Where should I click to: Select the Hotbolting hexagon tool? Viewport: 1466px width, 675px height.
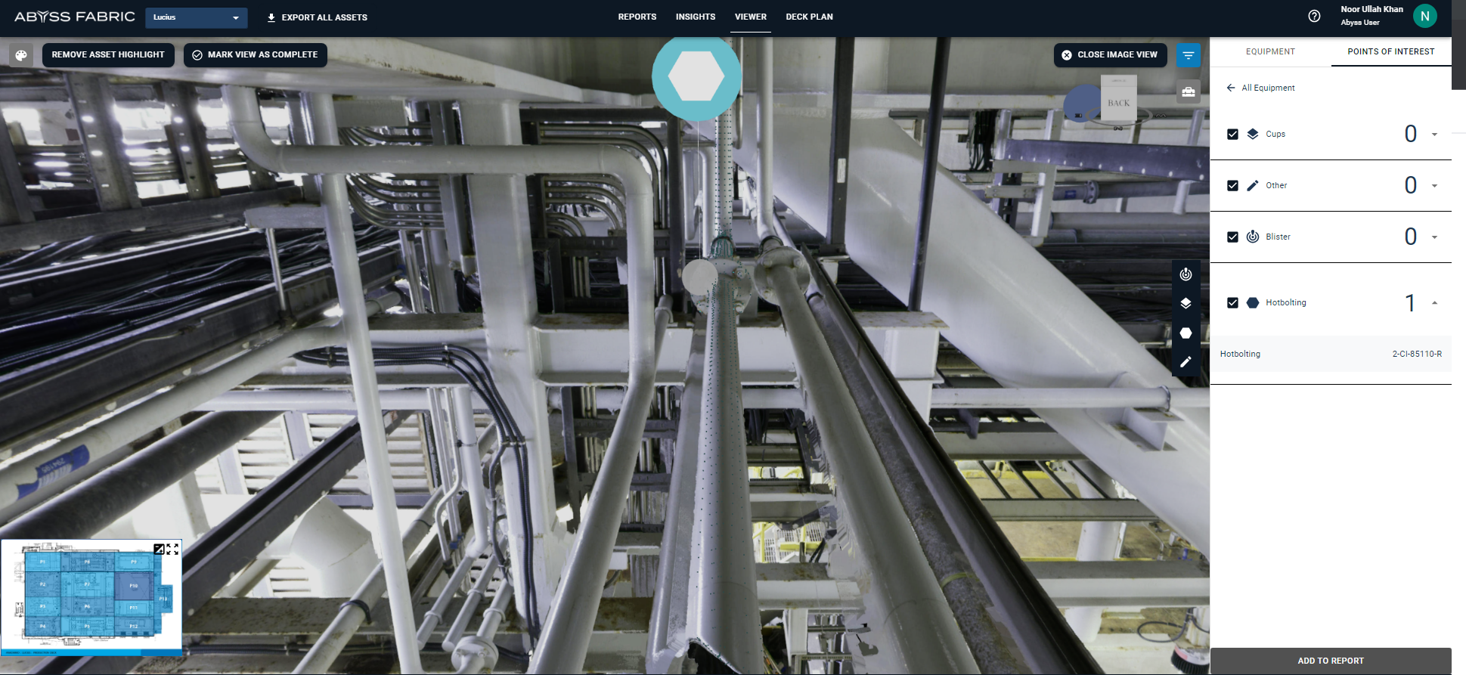tap(1186, 333)
